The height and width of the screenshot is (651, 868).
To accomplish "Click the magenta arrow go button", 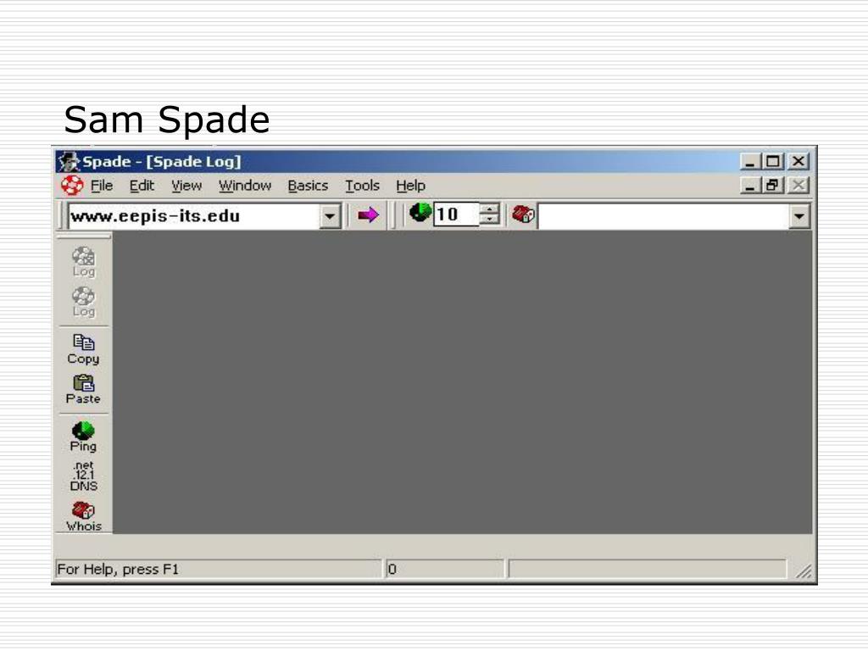I will tap(368, 214).
